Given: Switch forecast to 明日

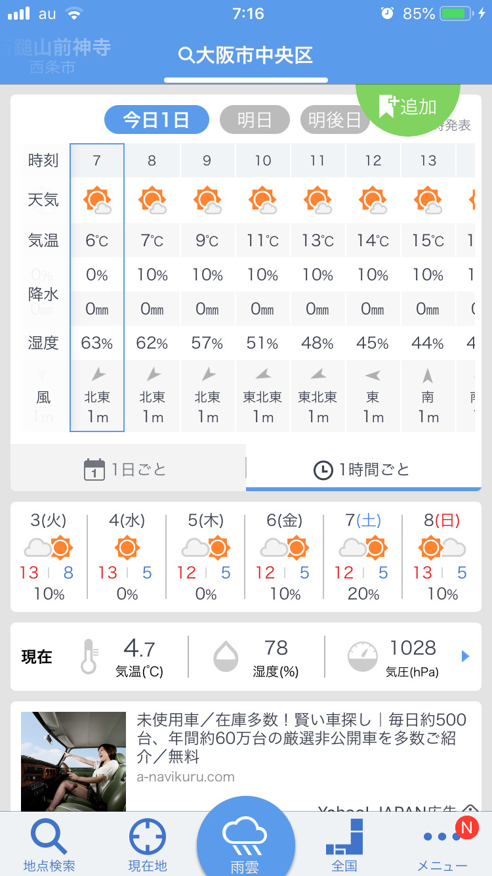Looking at the screenshot, I should (255, 120).
